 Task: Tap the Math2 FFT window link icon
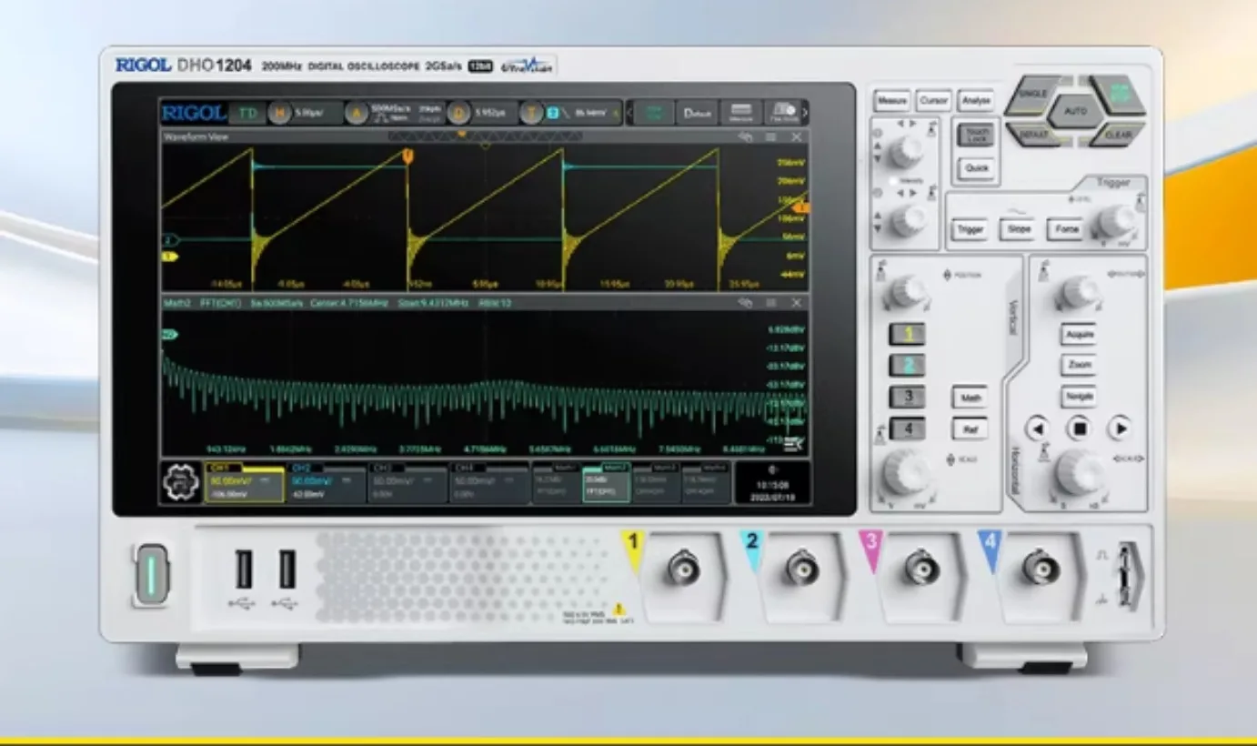point(746,303)
